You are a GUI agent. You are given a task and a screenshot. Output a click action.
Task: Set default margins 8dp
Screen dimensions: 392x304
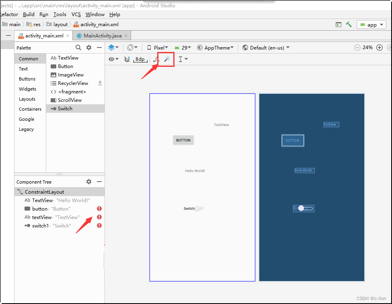pos(140,59)
